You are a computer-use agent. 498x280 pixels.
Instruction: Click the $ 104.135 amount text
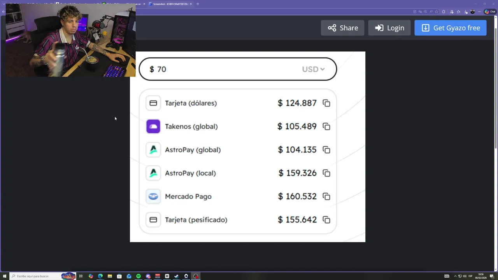pos(297,150)
